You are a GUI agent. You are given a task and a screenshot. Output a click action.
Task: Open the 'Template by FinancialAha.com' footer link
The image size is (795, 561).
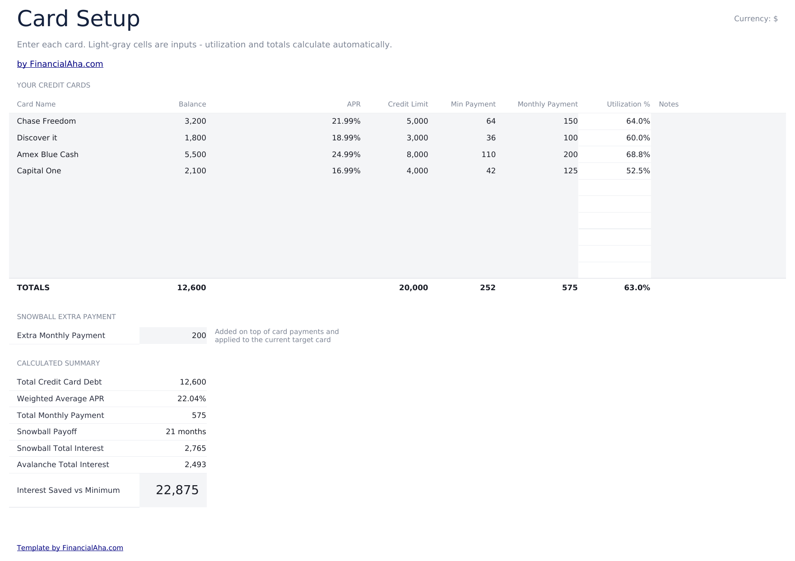(x=70, y=548)
